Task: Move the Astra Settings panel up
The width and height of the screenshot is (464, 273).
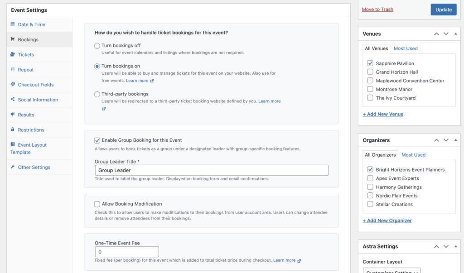Action: pos(436,247)
